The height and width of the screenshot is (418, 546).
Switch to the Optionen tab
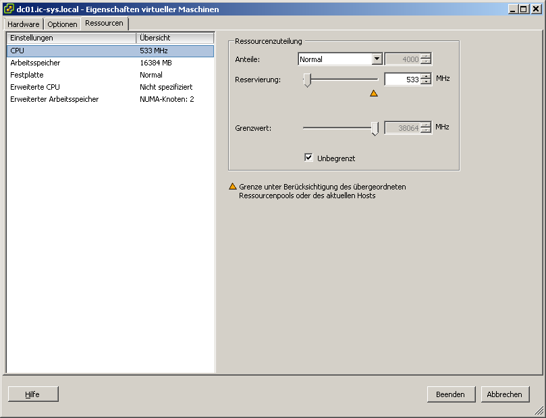click(62, 24)
